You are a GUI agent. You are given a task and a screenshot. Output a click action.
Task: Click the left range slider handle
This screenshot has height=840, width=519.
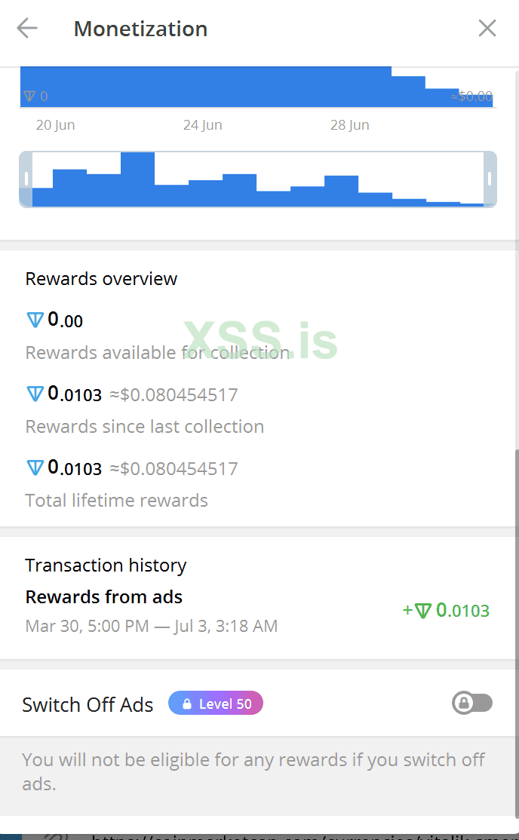pos(26,179)
